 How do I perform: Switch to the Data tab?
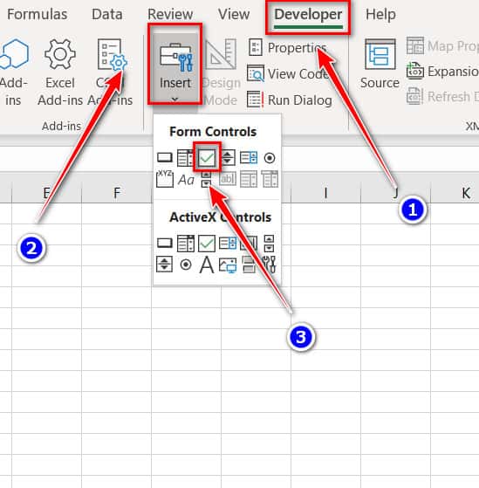pos(107,14)
